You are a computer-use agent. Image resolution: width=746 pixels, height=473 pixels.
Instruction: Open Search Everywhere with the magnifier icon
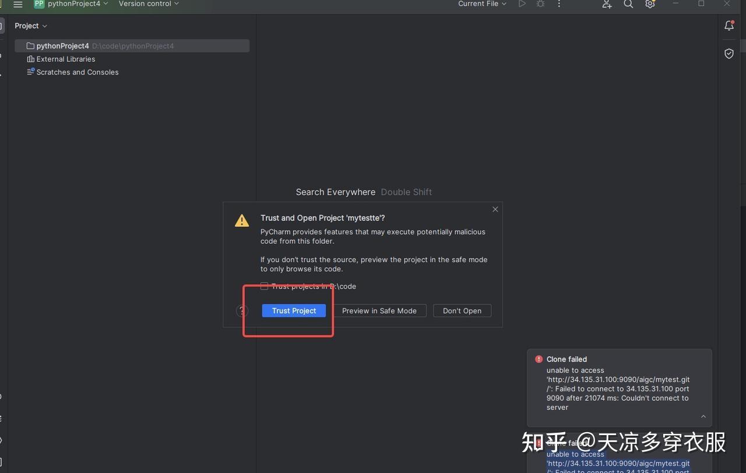pos(628,4)
